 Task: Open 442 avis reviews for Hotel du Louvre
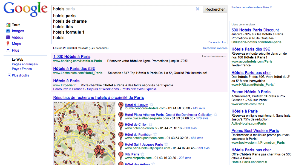[199, 108]
